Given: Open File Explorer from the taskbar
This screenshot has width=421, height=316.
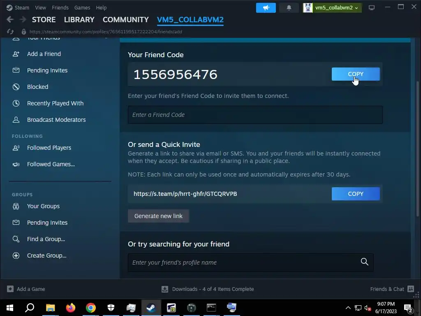Looking at the screenshot, I should coord(50,308).
